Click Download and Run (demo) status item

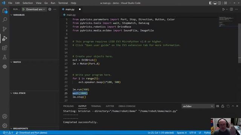(x=32, y=133)
